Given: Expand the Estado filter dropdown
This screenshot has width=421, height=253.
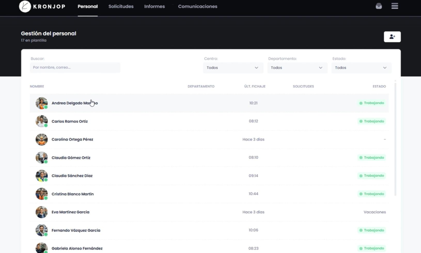Looking at the screenshot, I should point(361,68).
